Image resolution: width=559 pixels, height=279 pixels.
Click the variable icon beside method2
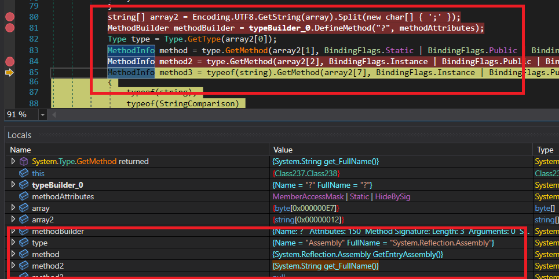click(24, 266)
